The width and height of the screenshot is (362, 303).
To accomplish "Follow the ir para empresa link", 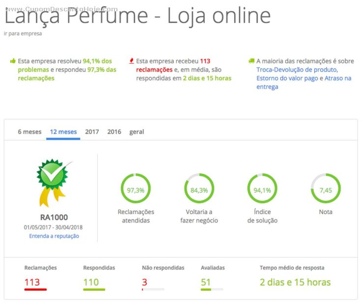I will tap(23, 33).
